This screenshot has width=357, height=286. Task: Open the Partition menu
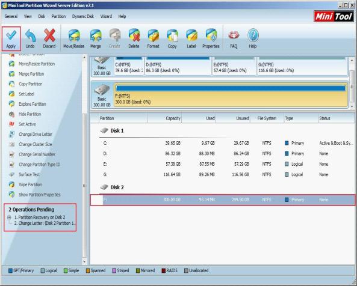pyautogui.click(x=58, y=16)
